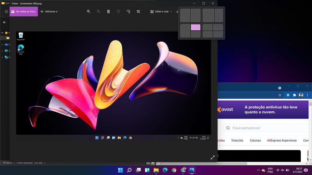Snap window to top-right quadrant of four-grid layout
Viewport: 312px width, 175px height.
(218, 27)
